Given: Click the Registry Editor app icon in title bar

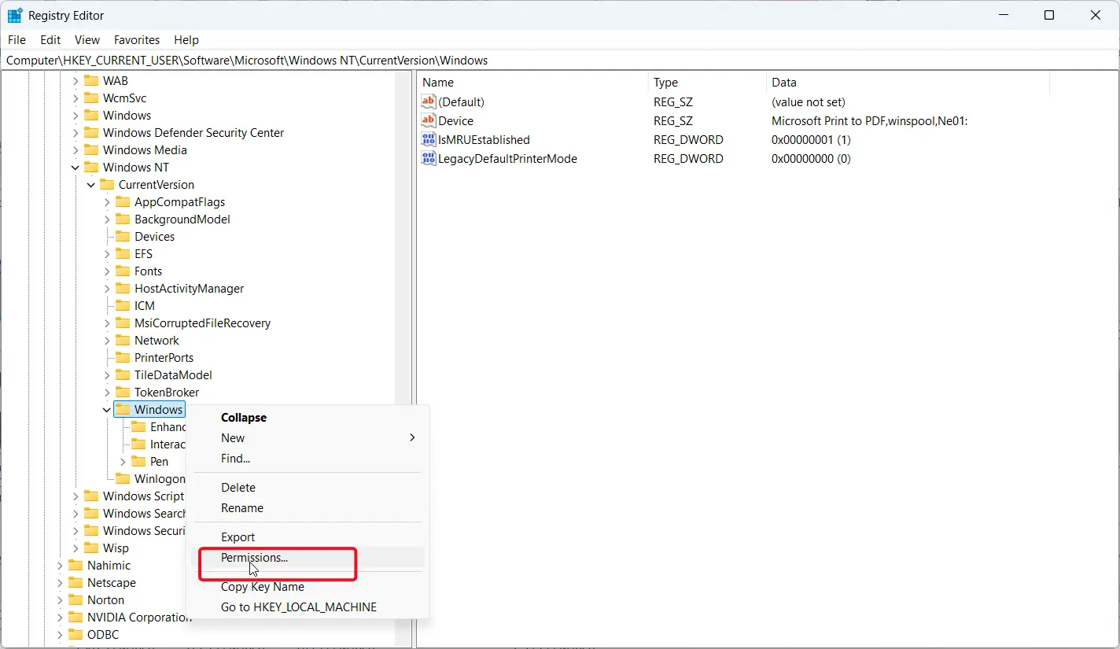Looking at the screenshot, I should (x=15, y=15).
